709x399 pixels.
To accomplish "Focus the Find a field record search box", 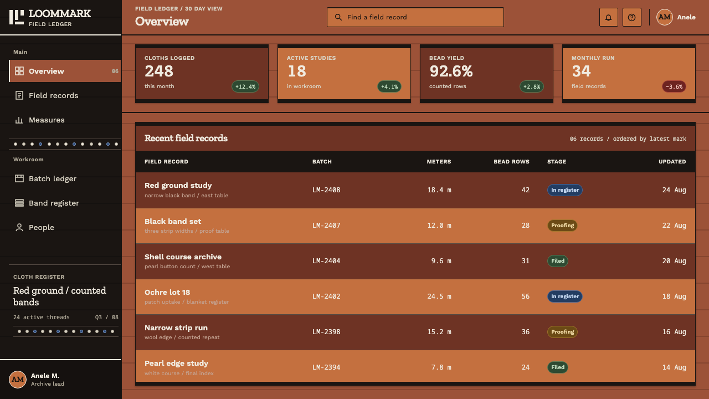I will [x=415, y=17].
